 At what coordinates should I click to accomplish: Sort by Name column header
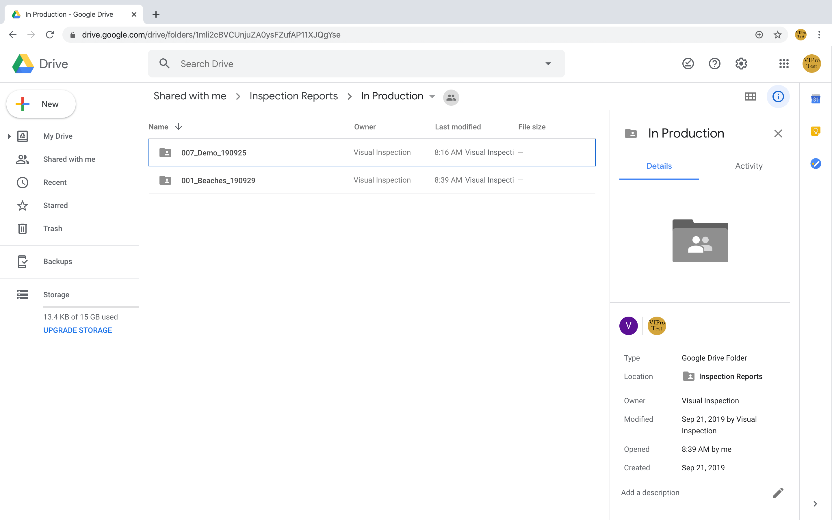pyautogui.click(x=158, y=127)
